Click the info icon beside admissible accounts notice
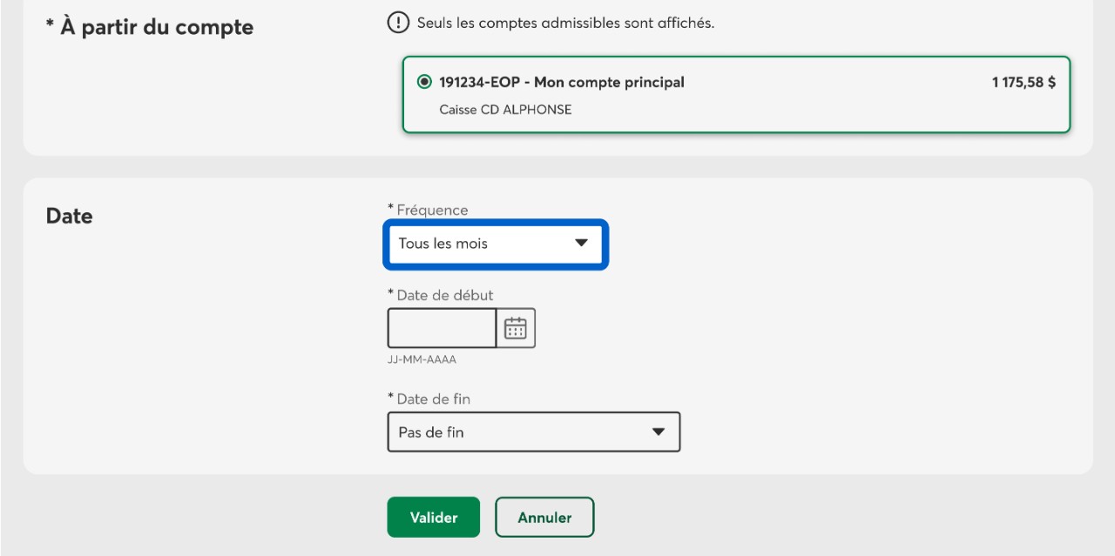This screenshot has height=556, width=1115. (x=397, y=23)
